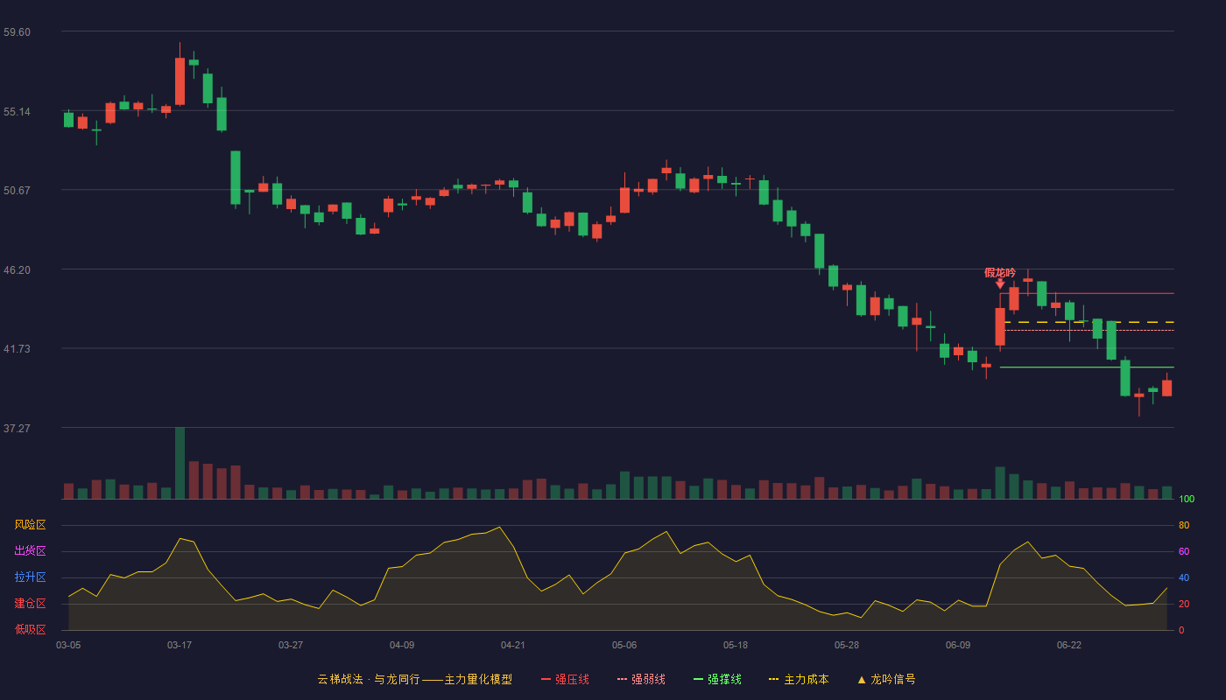
Task: Click the 低吸区 zone label
Action: (30, 629)
